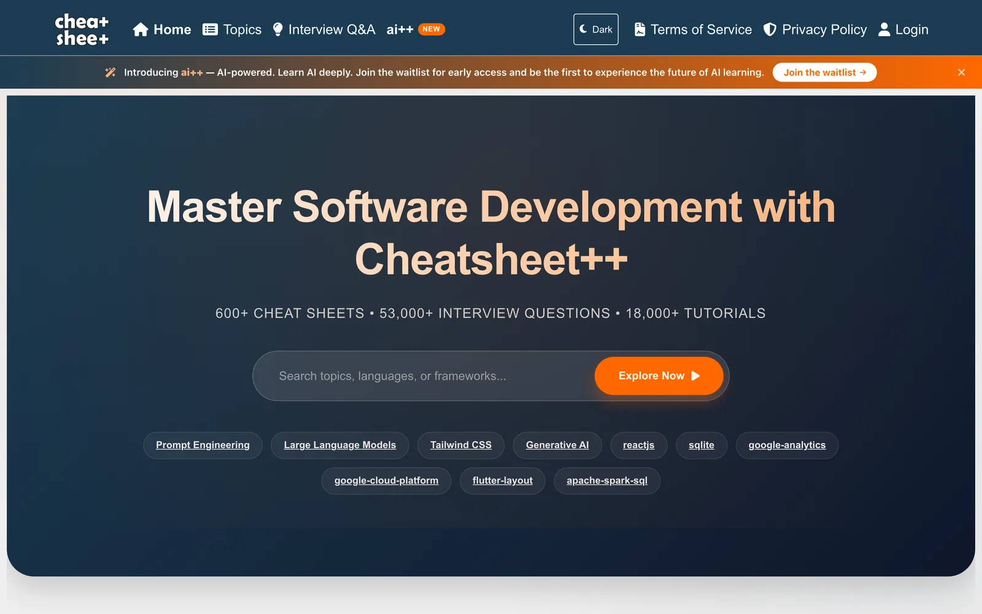Screen dimensions: 982x614
Task: Open the google-cloud-platform tag
Action: click(386, 481)
